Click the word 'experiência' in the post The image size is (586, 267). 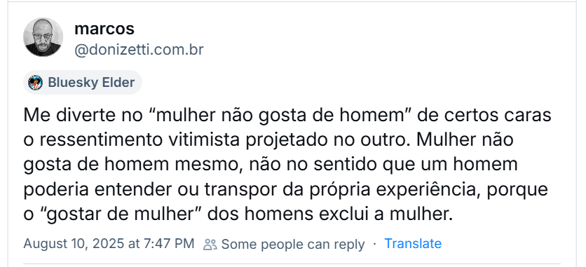coord(423,190)
